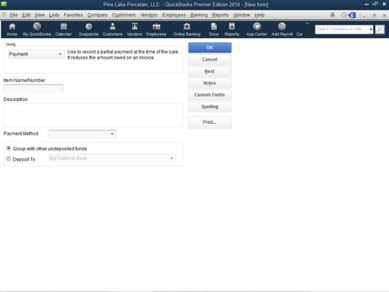Click the Add Payroll icon
The image size is (389, 292).
coord(282,29)
